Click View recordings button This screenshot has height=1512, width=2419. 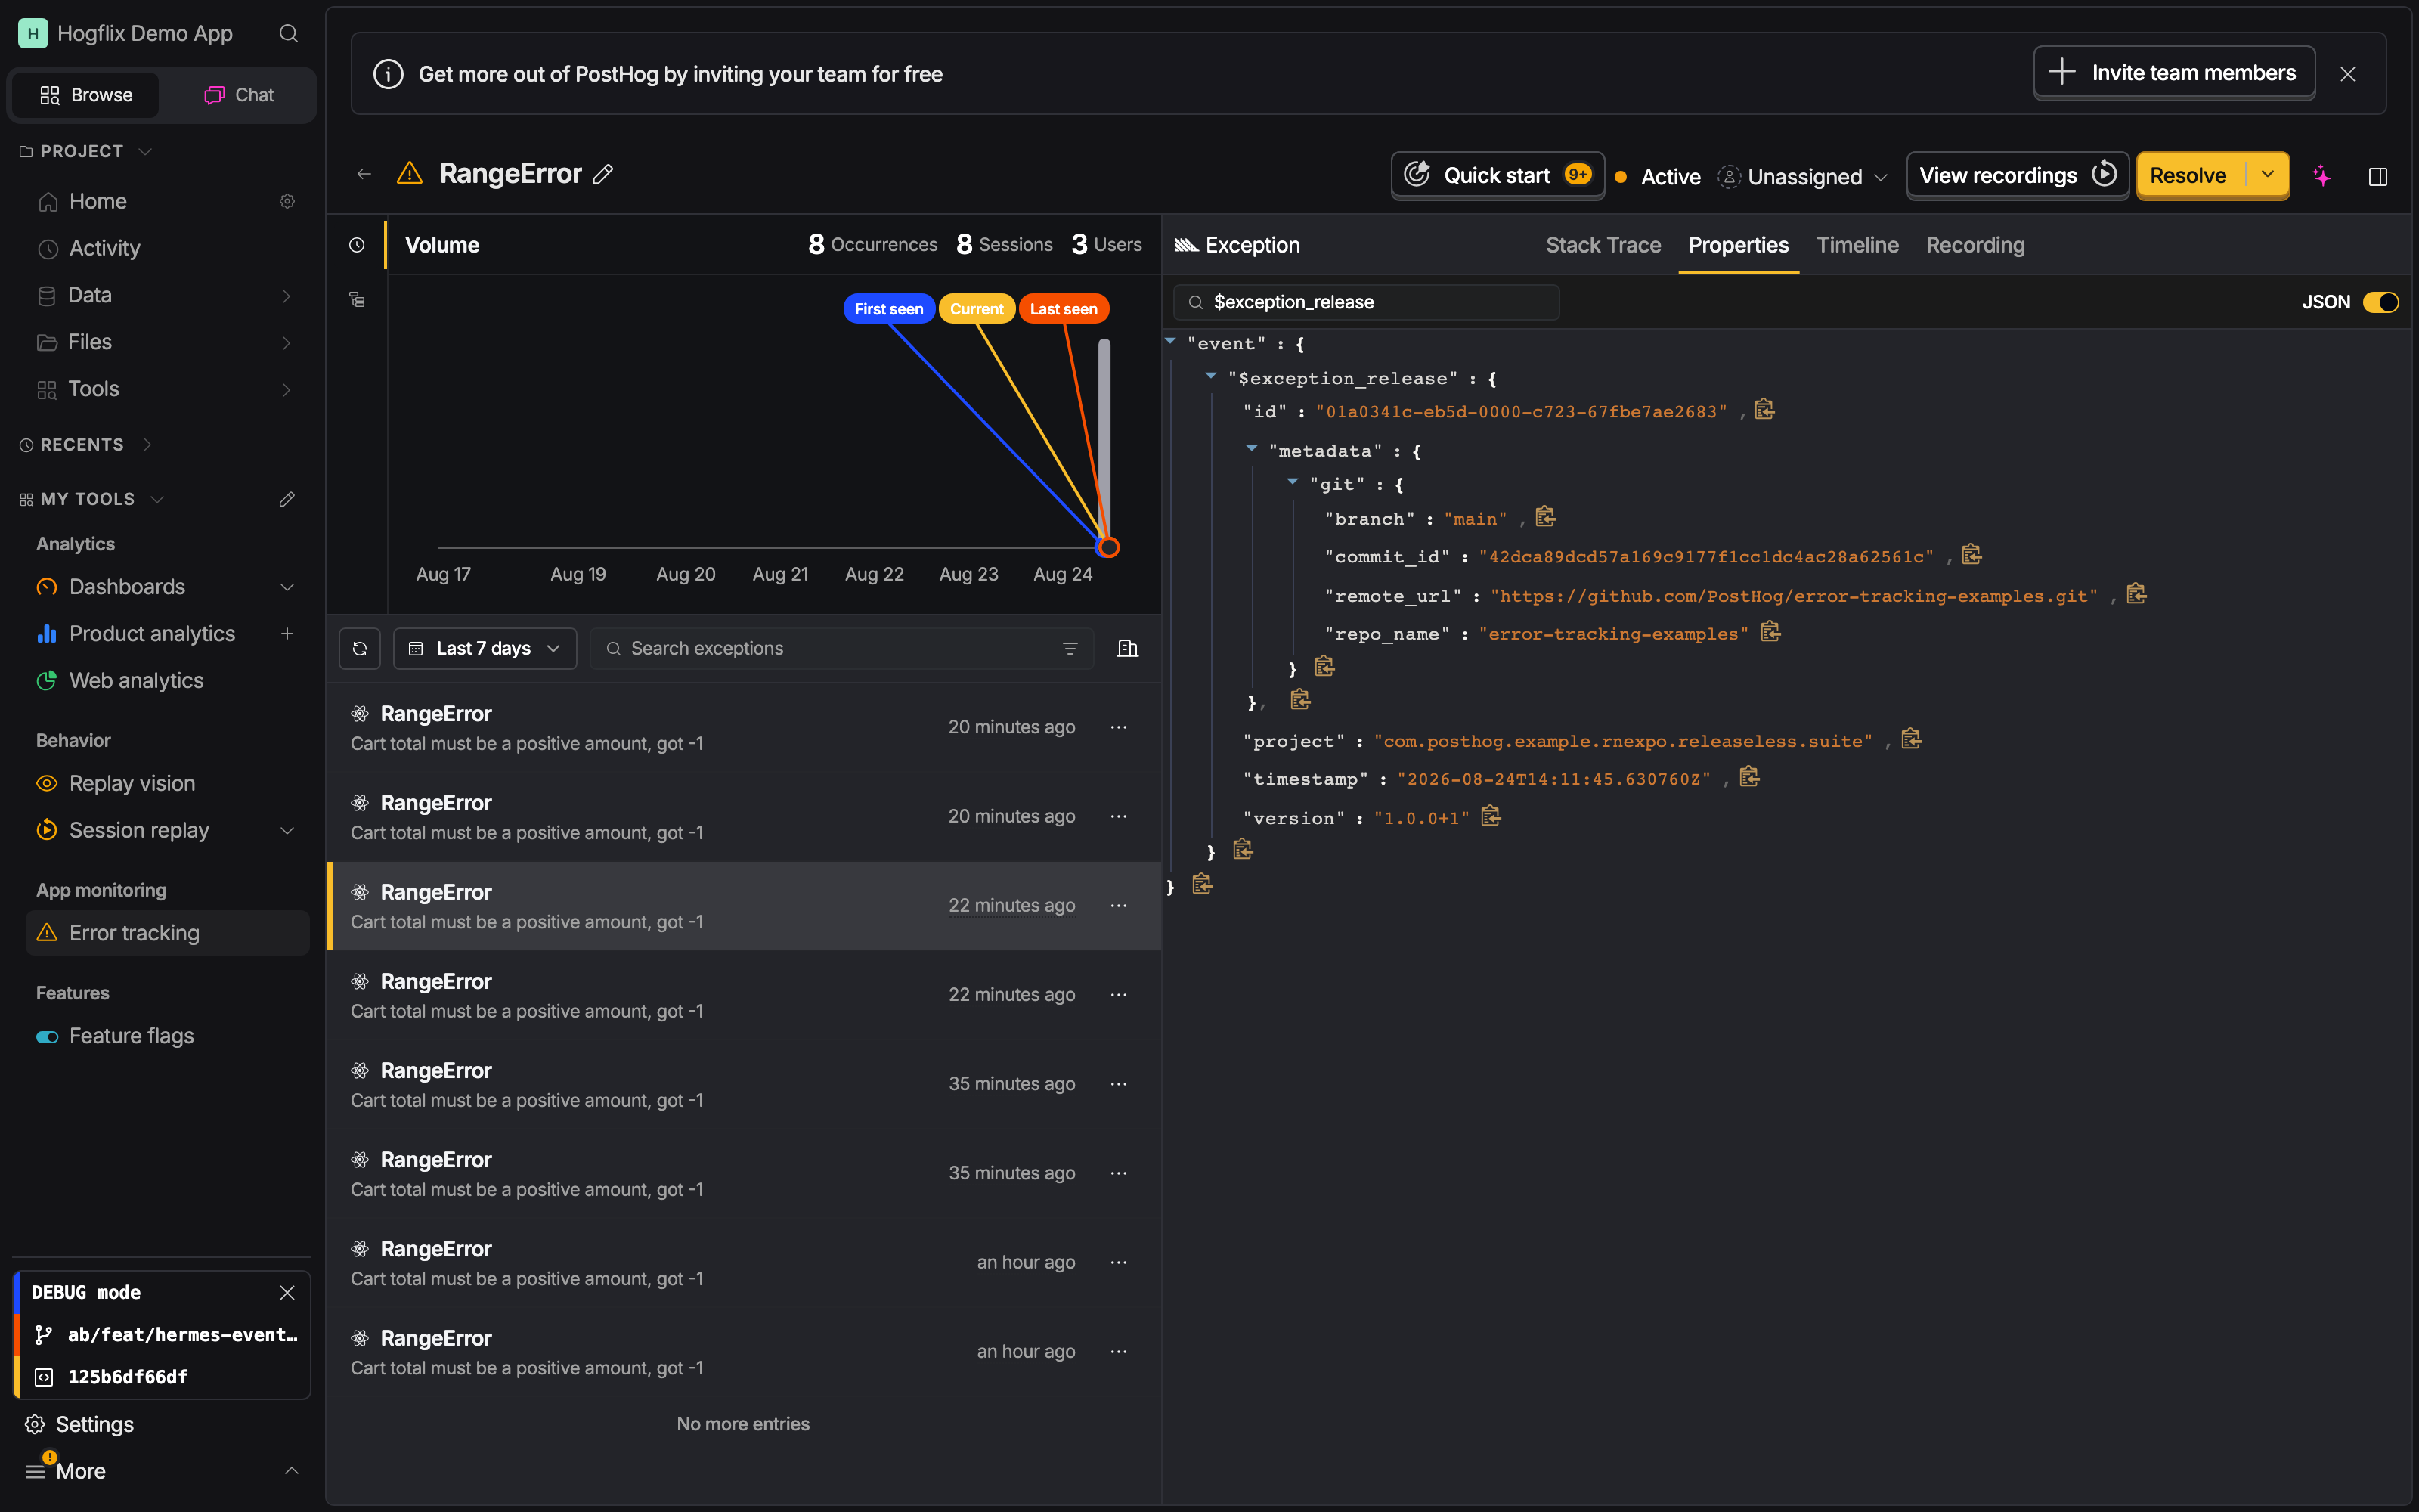click(2017, 175)
